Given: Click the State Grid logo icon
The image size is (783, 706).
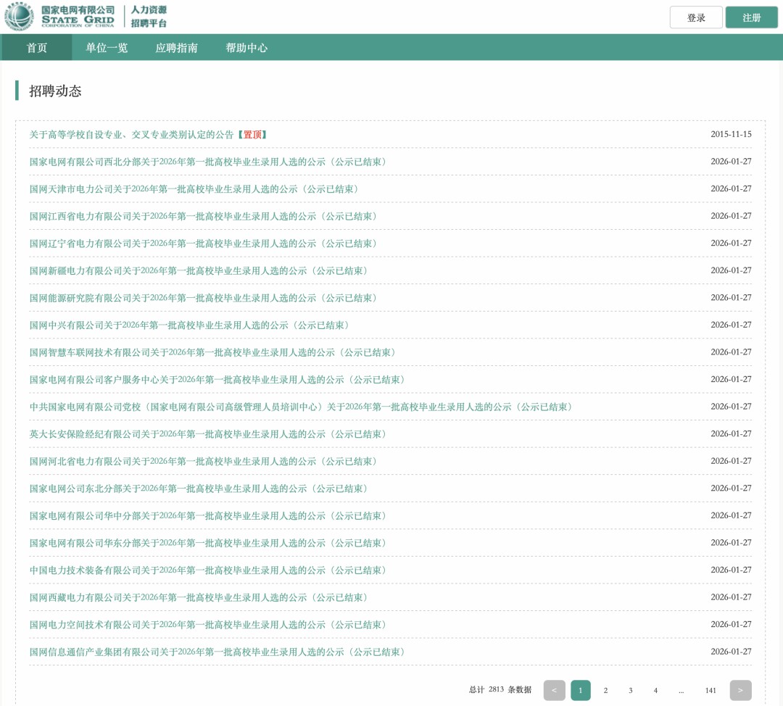Looking at the screenshot, I should point(19,17).
